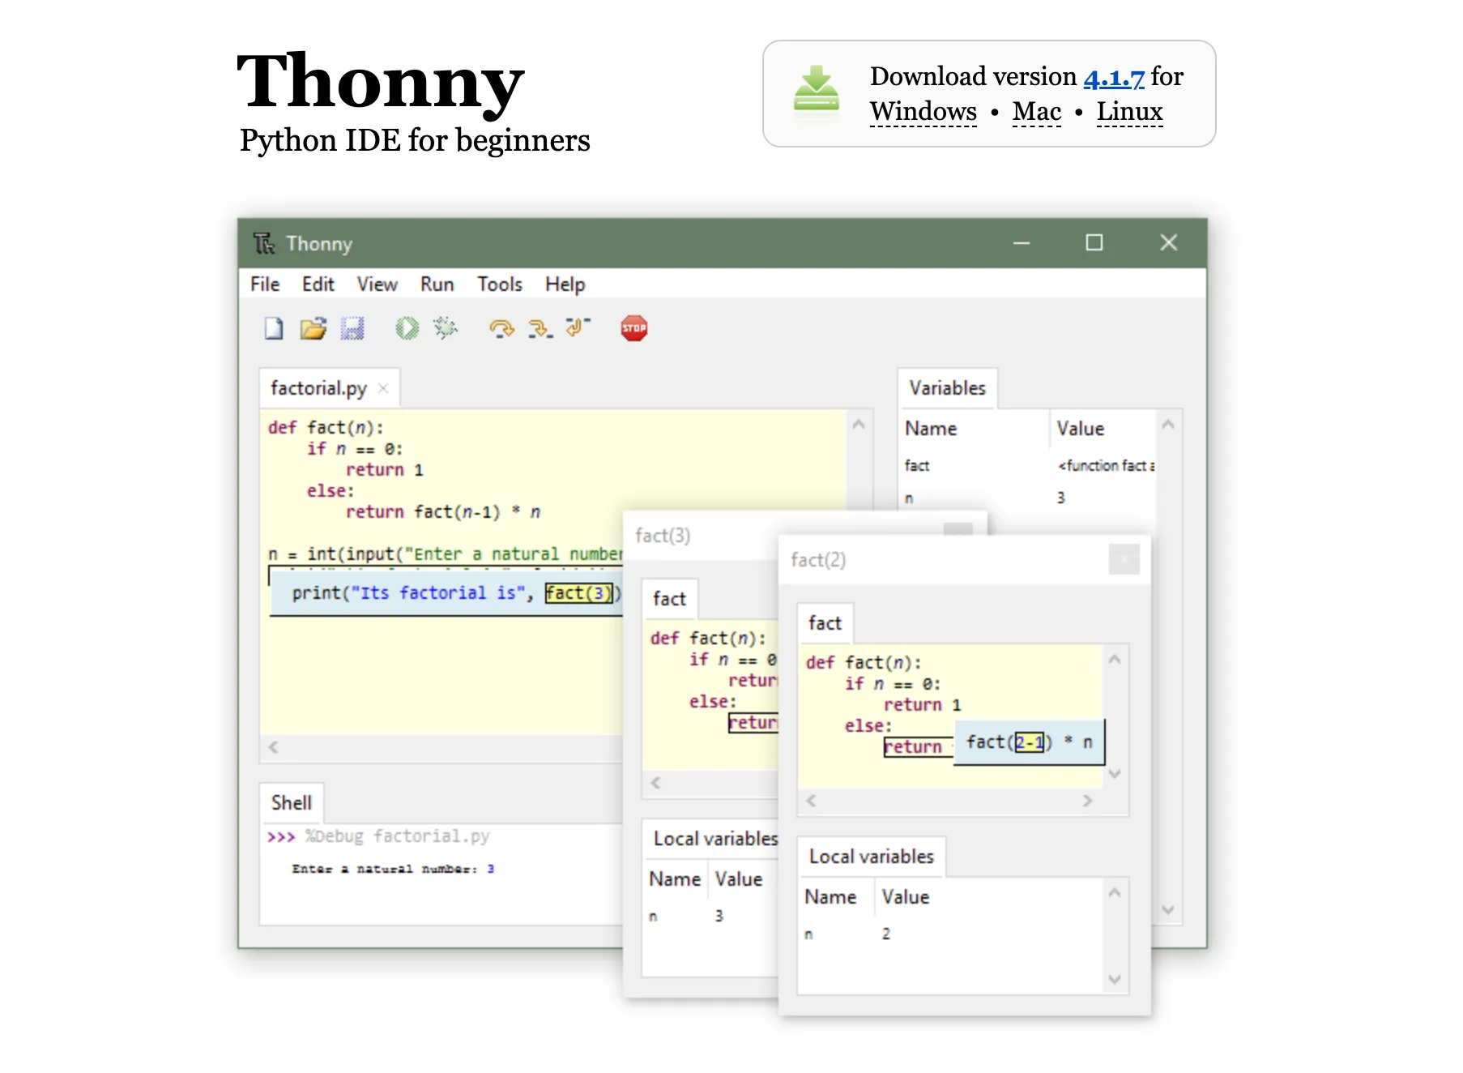The width and height of the screenshot is (1463, 1073).
Task: Click the green download arrow icon
Action: [816, 91]
